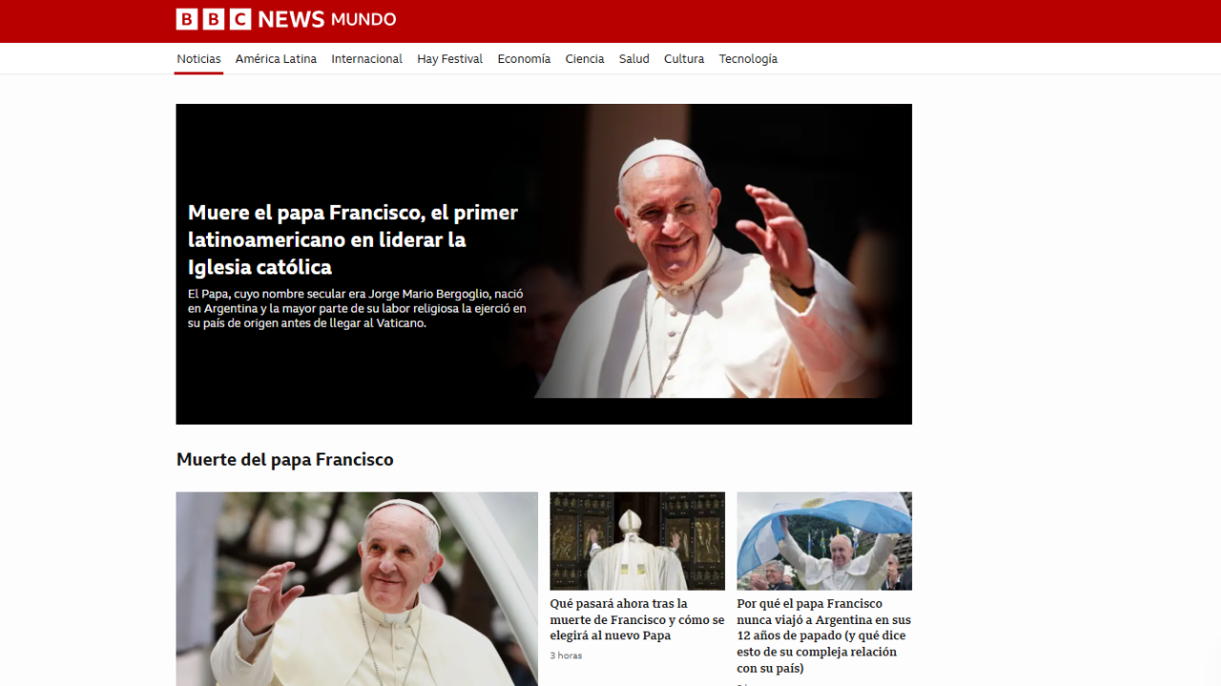The image size is (1221, 686).
Task: Open the Economía section
Action: (524, 59)
